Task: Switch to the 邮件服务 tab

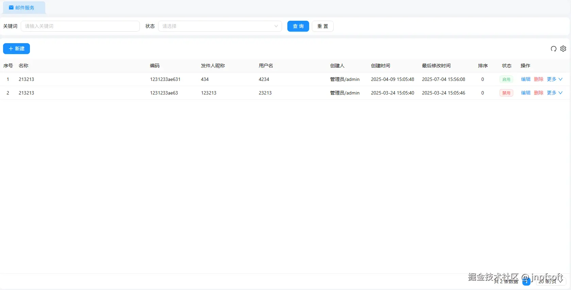Action: pyautogui.click(x=24, y=7)
